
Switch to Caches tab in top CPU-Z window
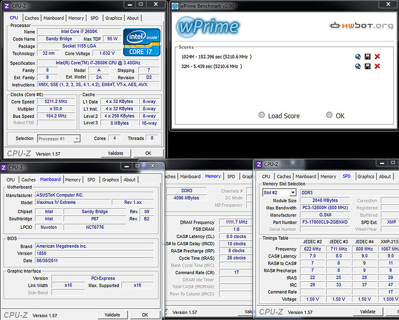pos(32,18)
